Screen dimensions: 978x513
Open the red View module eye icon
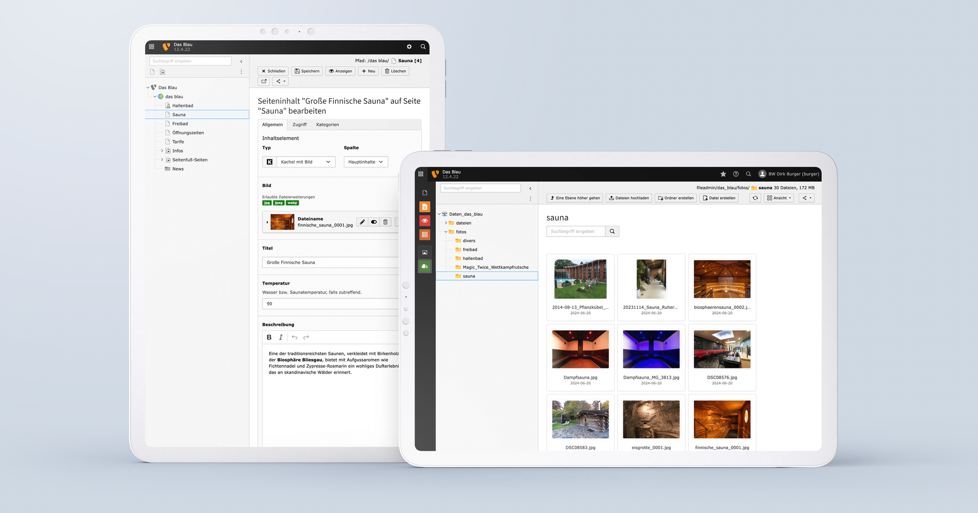click(425, 221)
